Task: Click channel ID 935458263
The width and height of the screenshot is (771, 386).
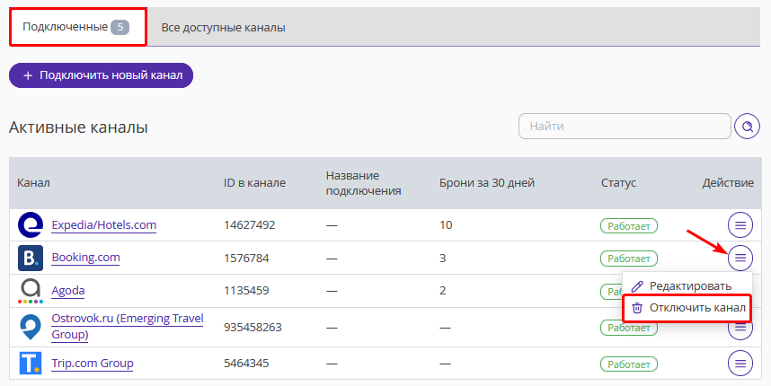Action: point(253,327)
